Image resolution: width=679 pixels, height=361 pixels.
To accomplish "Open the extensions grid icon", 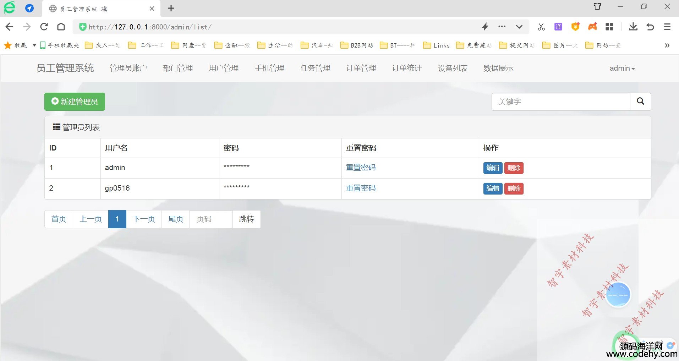I will [609, 27].
